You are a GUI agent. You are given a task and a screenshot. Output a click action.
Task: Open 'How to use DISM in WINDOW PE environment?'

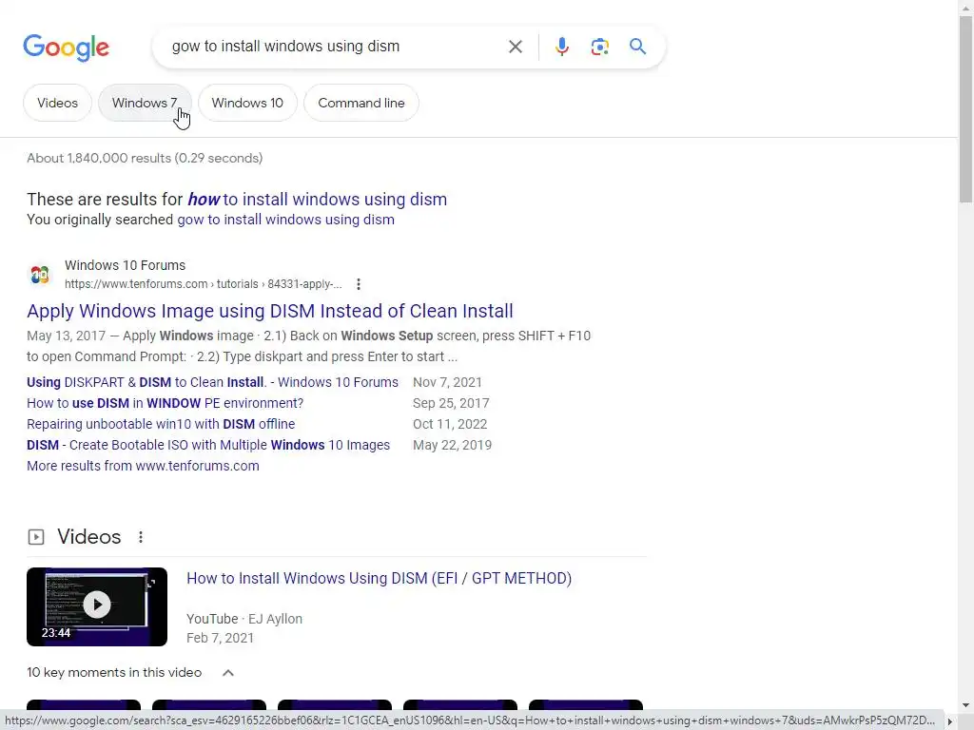click(x=166, y=403)
